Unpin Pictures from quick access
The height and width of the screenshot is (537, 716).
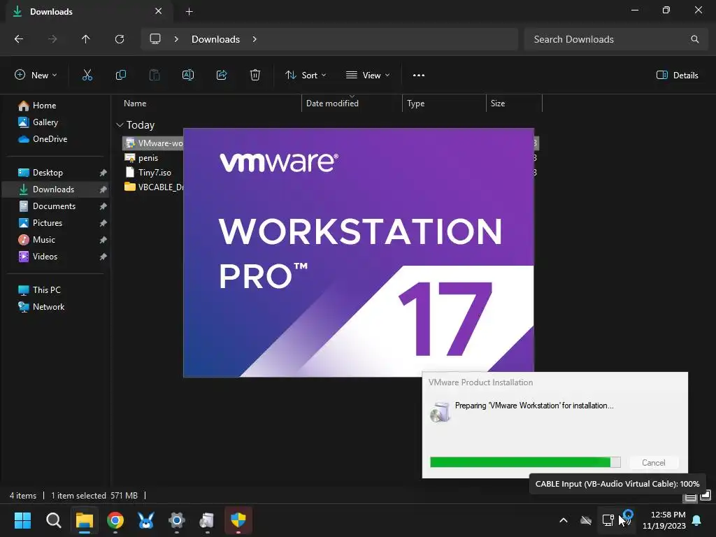(103, 223)
